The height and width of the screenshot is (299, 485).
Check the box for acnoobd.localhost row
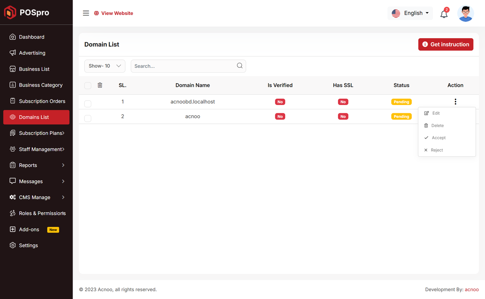88,104
